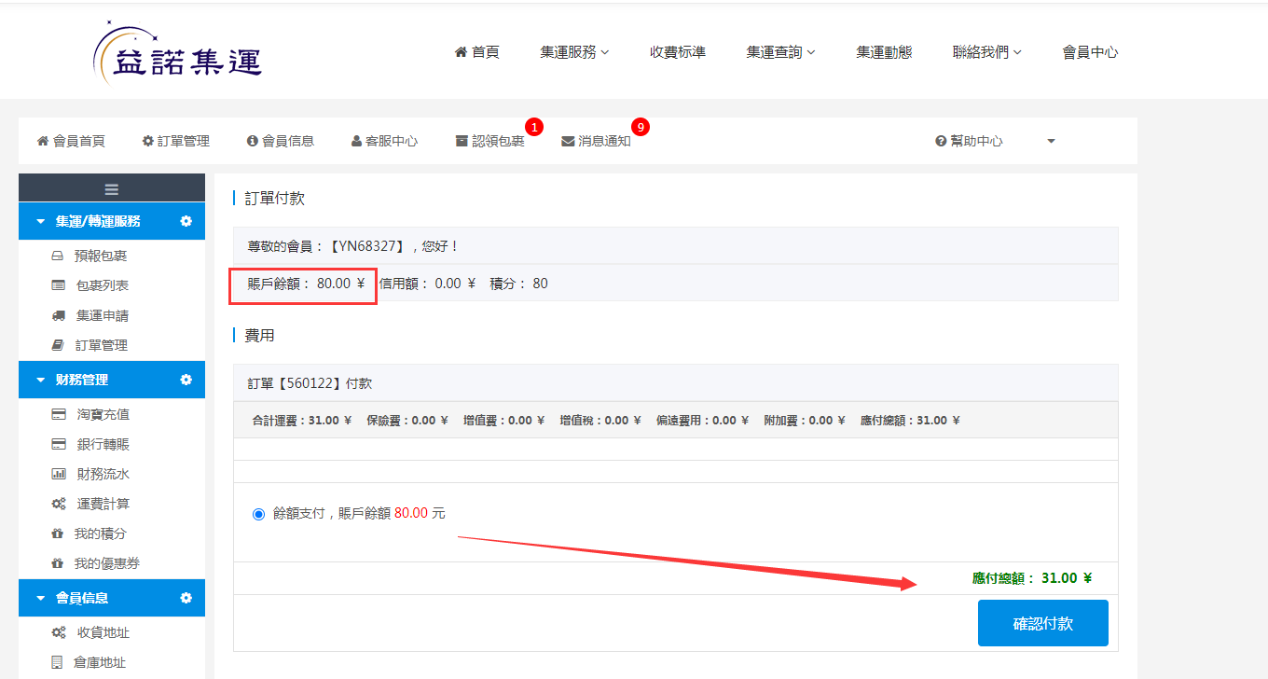Click the 益諾集運 logo

click(178, 53)
